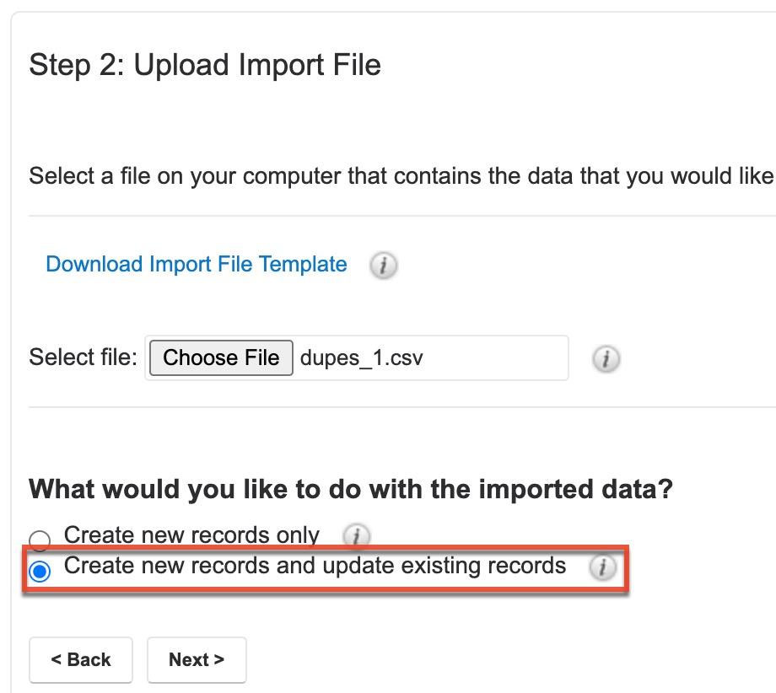Click the red highlight box around update option
Viewport: 776px width, 693px height.
click(326, 567)
